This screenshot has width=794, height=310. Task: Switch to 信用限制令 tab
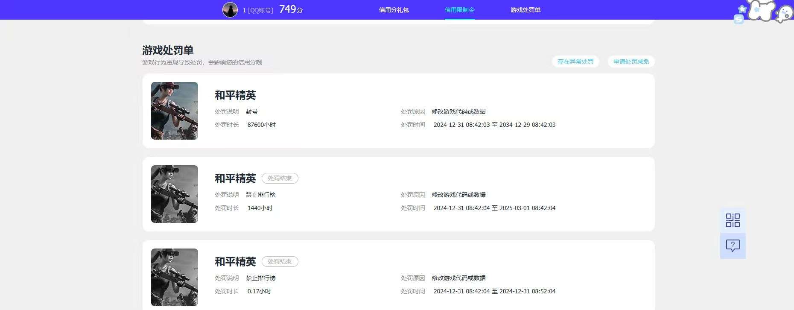460,10
